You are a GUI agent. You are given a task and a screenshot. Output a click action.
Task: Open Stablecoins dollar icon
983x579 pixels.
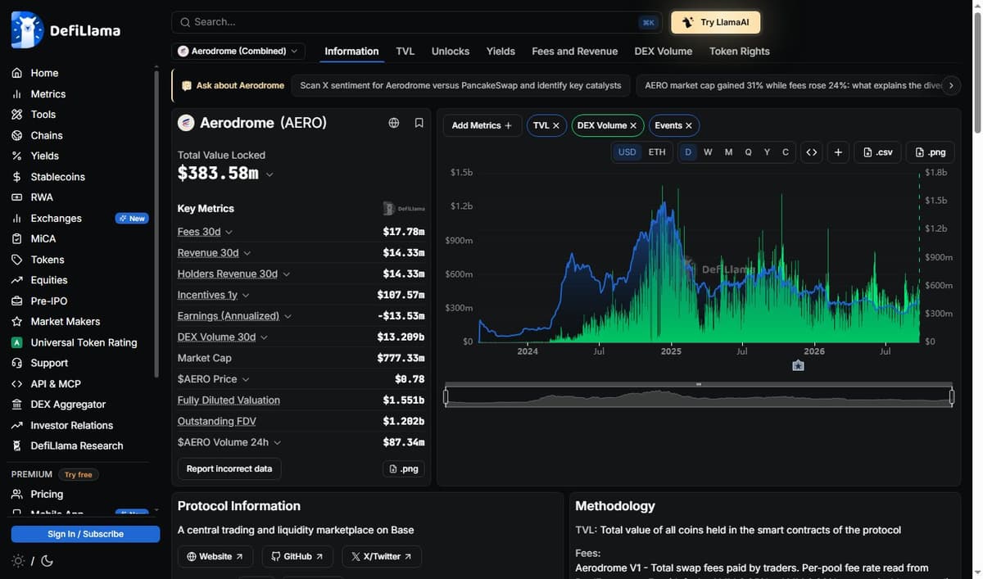point(16,177)
